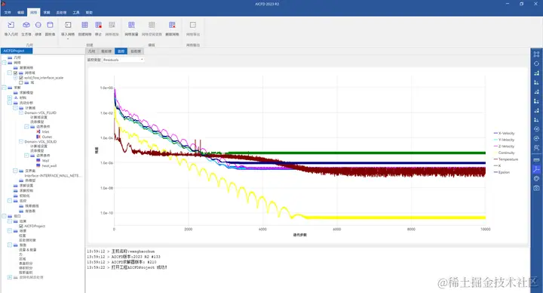This screenshot has width=543, height=293.
Task: Click the delete mesh (删除网格) icon
Action: [x=172, y=28]
